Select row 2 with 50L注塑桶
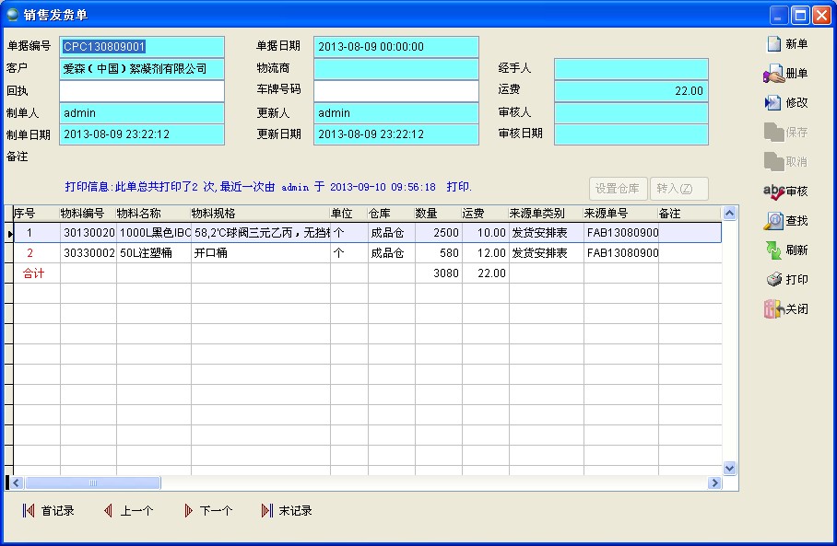Screen dimensions: 837x546 click(x=152, y=253)
